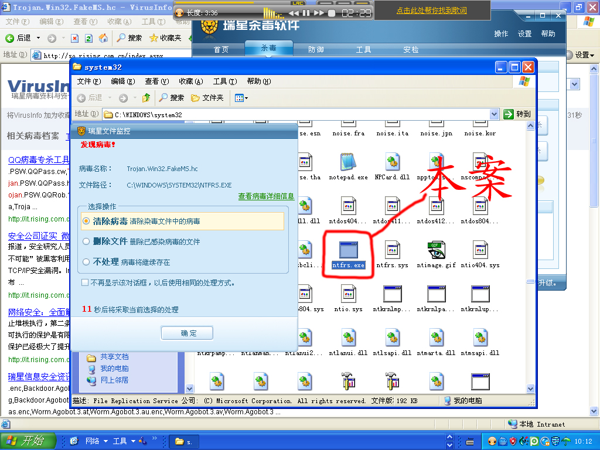Open 查看(V) menu in system32 window
This screenshot has width=600, height=450.
pos(157,81)
